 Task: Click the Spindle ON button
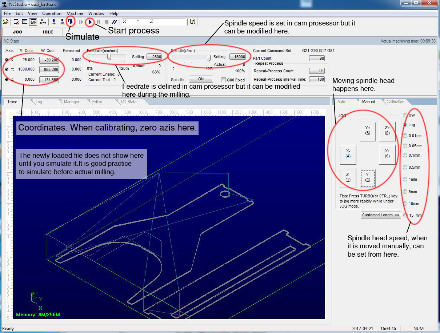point(201,79)
